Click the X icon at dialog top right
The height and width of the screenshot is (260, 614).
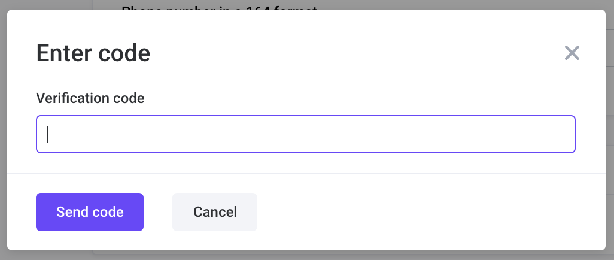[x=572, y=53]
